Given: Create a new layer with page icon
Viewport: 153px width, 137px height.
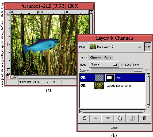Looking at the screenshot, I should pyautogui.click(x=85, y=118).
